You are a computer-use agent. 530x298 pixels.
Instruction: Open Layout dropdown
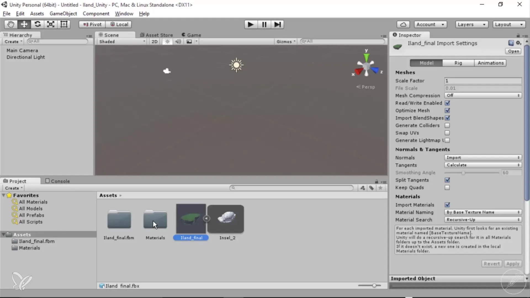tap(509, 24)
